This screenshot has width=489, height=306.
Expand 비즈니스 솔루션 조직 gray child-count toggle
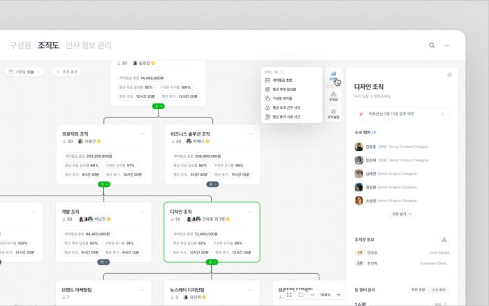212,184
